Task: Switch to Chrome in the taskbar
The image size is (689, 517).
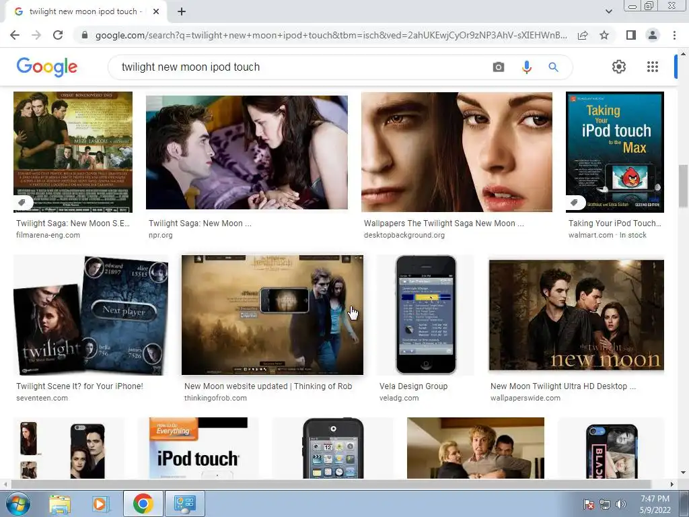Action: 143,504
